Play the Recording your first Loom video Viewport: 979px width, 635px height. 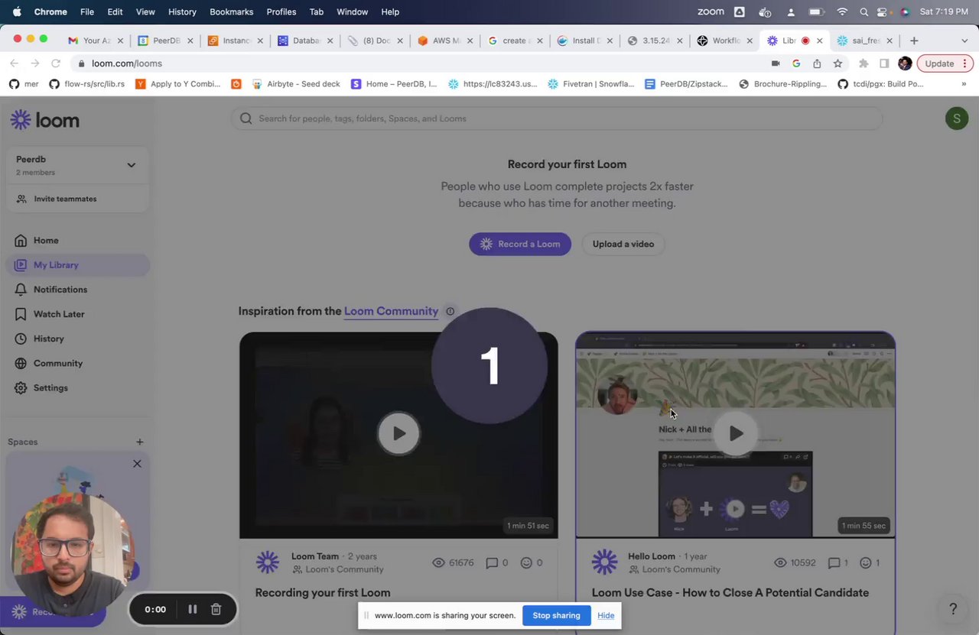point(398,433)
